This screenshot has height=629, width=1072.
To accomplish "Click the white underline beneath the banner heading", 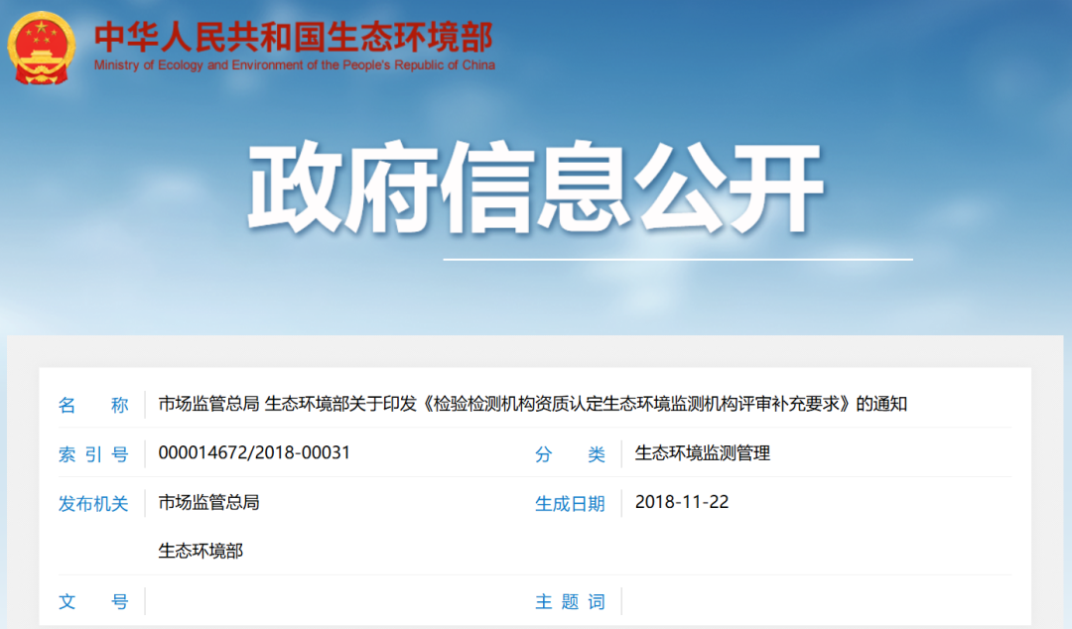I will tap(677, 259).
